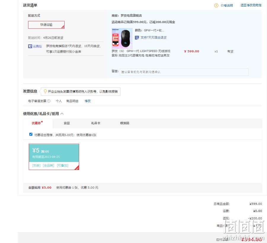Image resolution: width=267 pixels, height=243 pixels.
Task: Click the x1 quantity text
Action: (x=216, y=51)
